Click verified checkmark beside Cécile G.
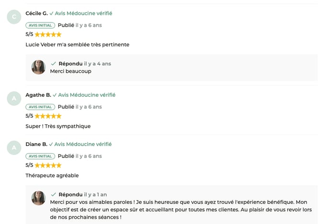This screenshot has height=224, width=321. pyautogui.click(x=51, y=13)
